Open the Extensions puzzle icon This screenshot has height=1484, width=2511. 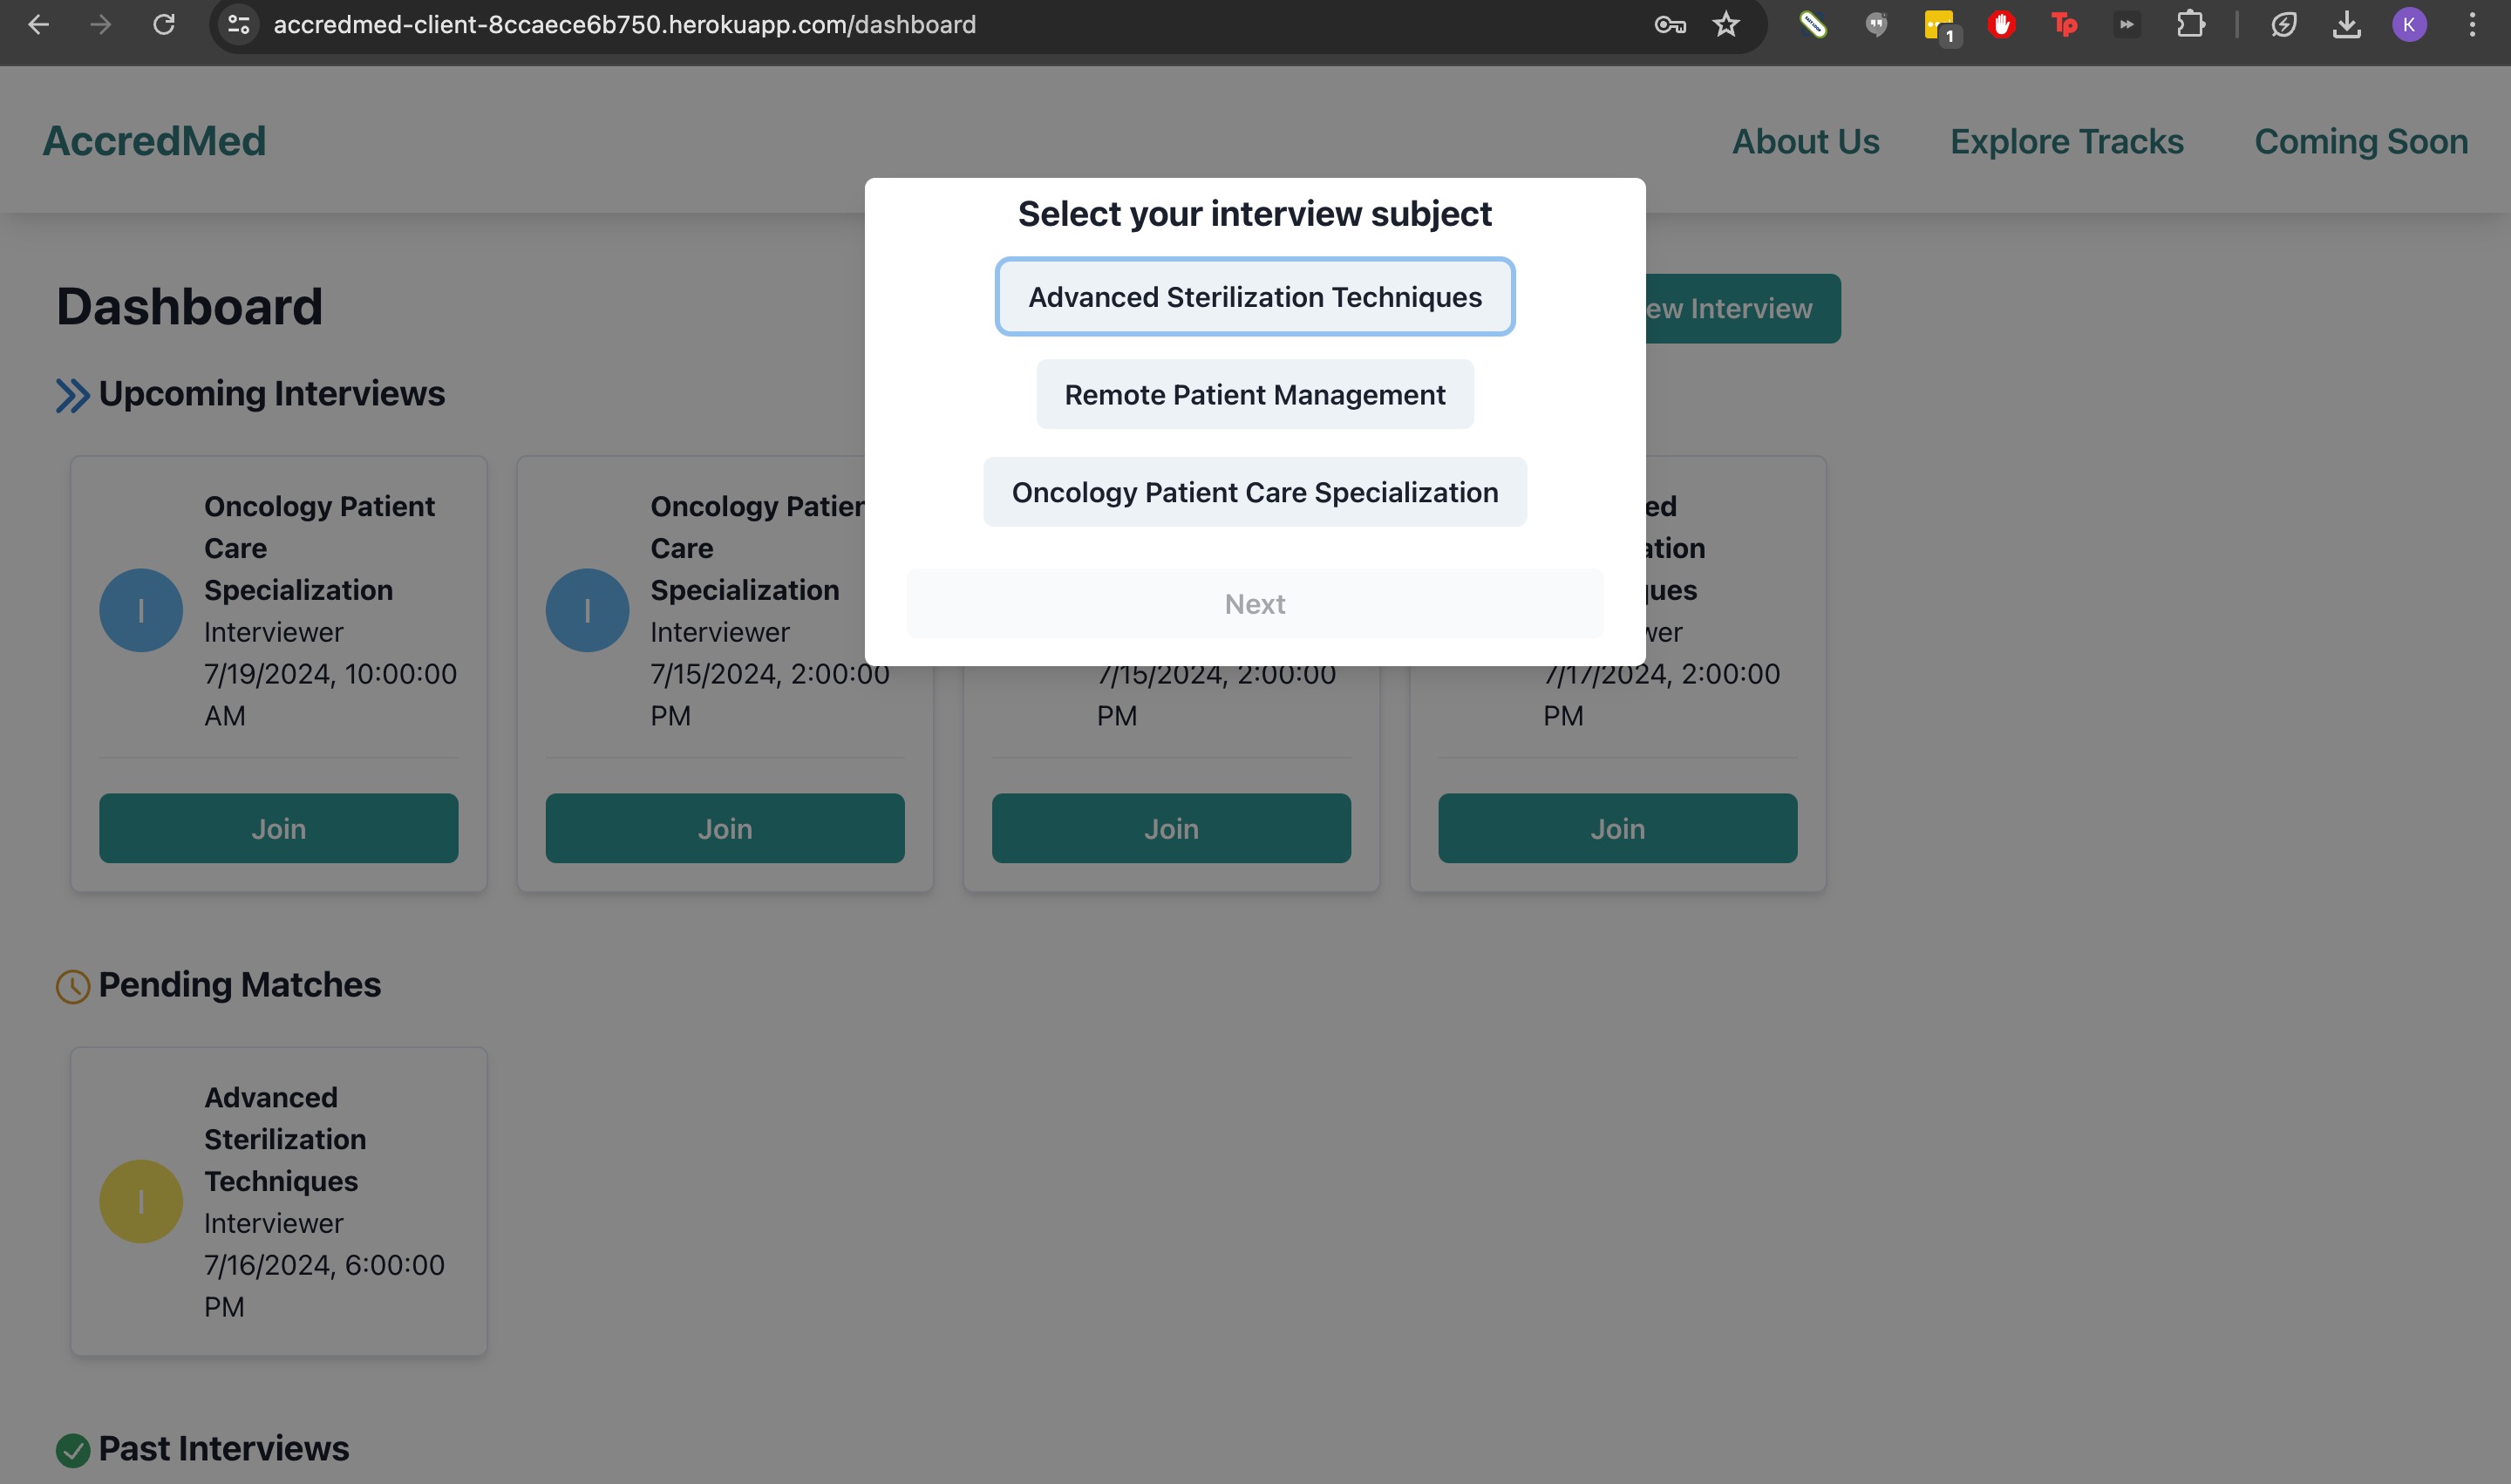(2190, 24)
